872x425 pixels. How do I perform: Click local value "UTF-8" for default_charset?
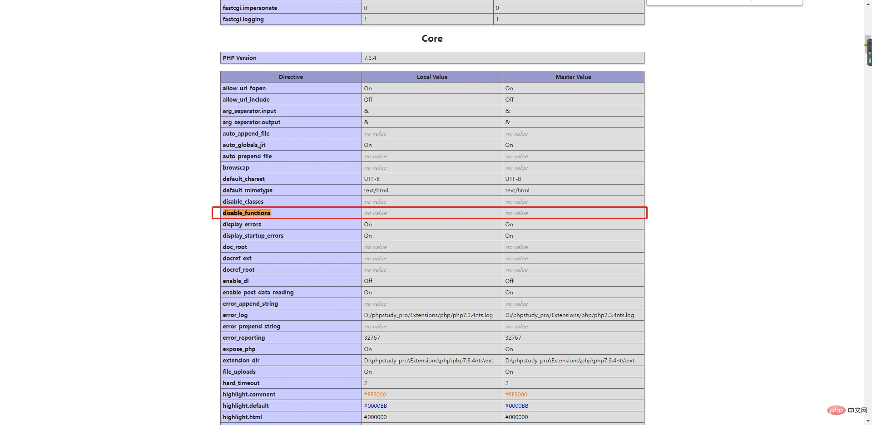(x=372, y=179)
